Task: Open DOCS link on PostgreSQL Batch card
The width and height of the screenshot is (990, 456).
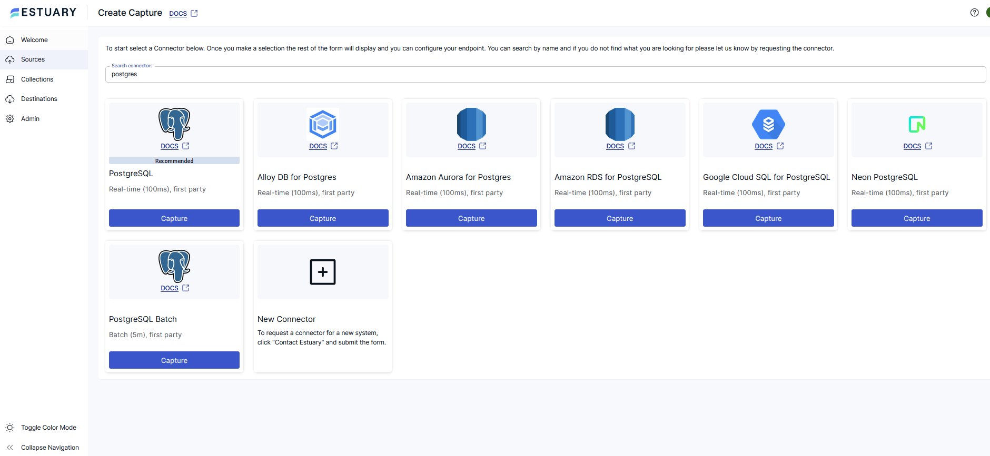Action: click(x=170, y=288)
